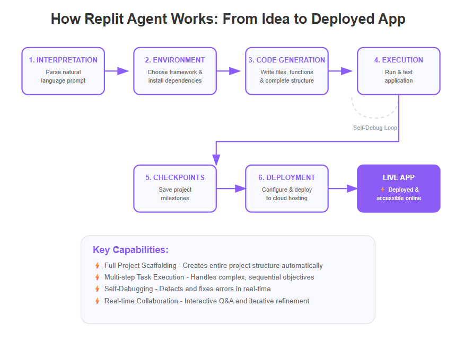This screenshot has width=464, height=342.
Task: Click text 'Parse natural language prompt'
Action: click(63, 76)
